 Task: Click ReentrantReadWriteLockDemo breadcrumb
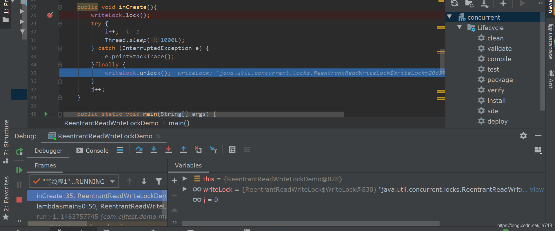tap(111, 123)
